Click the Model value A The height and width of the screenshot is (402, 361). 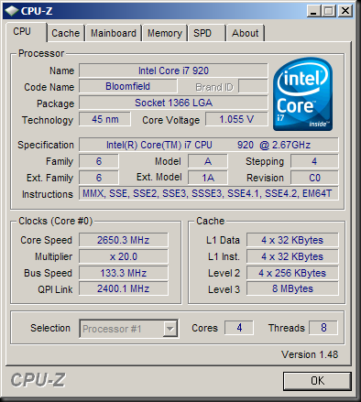tap(208, 161)
